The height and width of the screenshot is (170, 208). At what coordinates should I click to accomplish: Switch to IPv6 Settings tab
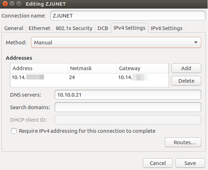167,28
